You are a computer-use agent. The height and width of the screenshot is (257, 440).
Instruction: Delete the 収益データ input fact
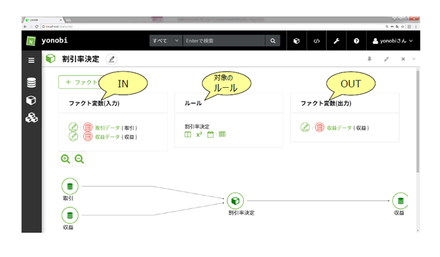[87, 137]
